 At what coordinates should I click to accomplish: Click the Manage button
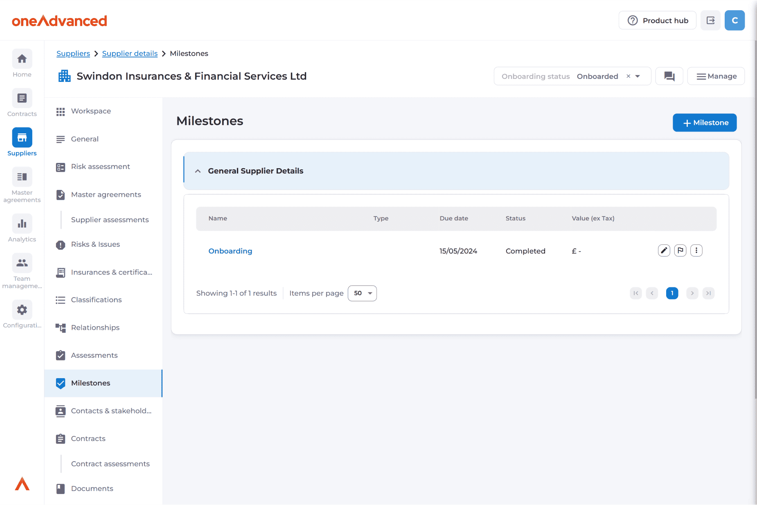[x=716, y=77]
